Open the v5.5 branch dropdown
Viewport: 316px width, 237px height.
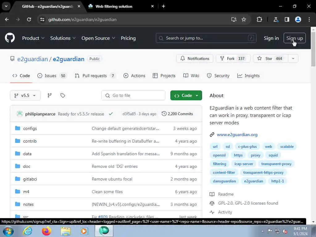pos(25,95)
